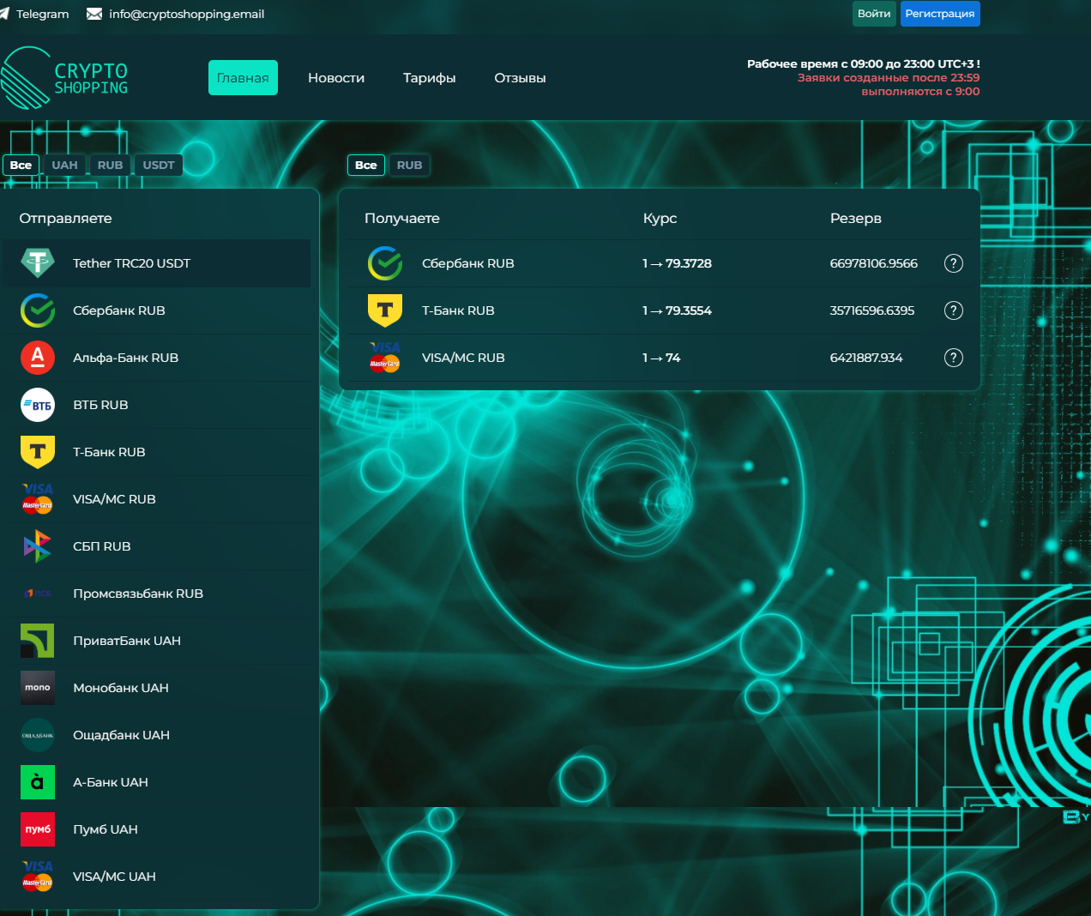Select Пумб UAH text
Viewport: 1091px width, 916px height.
tap(105, 829)
